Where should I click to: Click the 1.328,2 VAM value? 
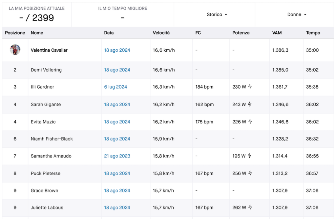280,139
